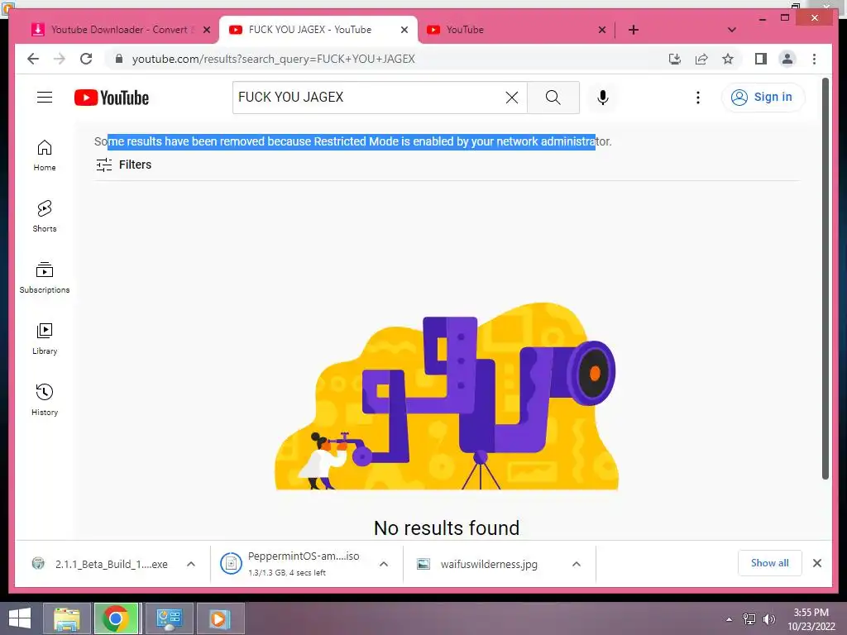Click install app icon in address bar

click(675, 59)
